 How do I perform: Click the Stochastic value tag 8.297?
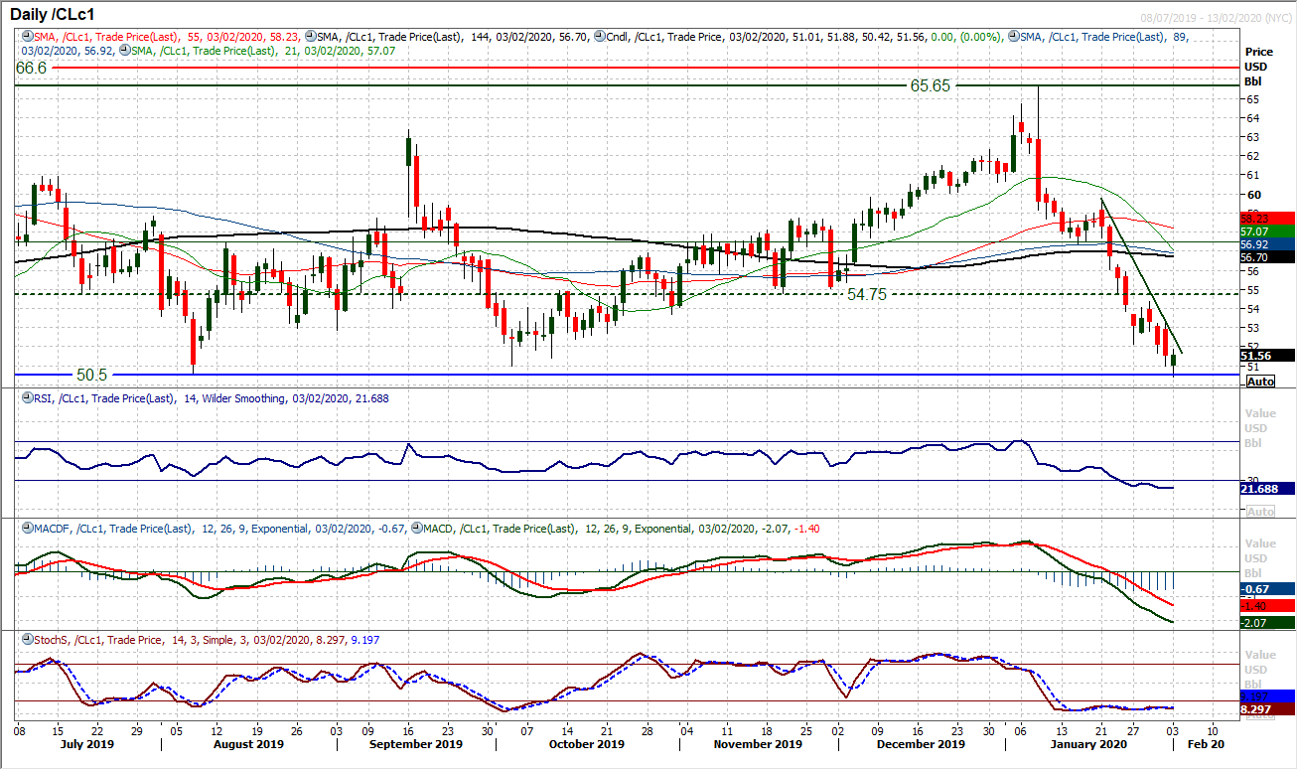click(x=1267, y=709)
